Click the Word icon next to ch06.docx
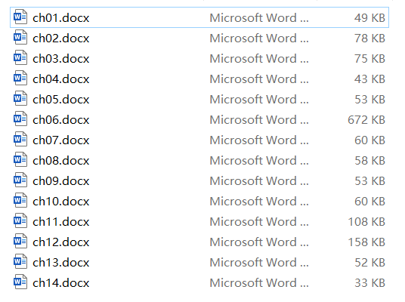This screenshot has width=405, height=302. point(20,119)
